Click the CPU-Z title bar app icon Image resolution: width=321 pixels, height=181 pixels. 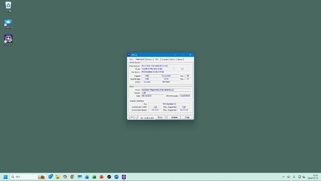[x=129, y=55]
